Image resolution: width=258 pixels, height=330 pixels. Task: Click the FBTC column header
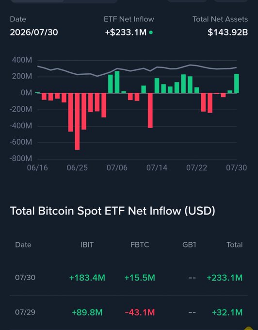point(140,245)
